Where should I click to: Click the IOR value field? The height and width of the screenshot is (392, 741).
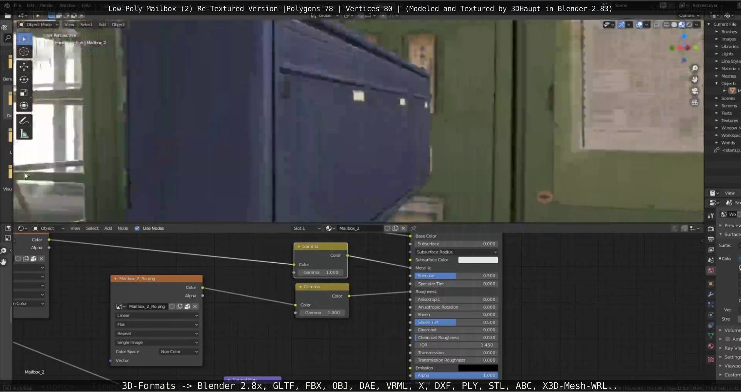pos(456,345)
